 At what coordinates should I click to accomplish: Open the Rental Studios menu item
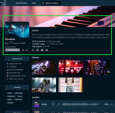pos(21,3)
